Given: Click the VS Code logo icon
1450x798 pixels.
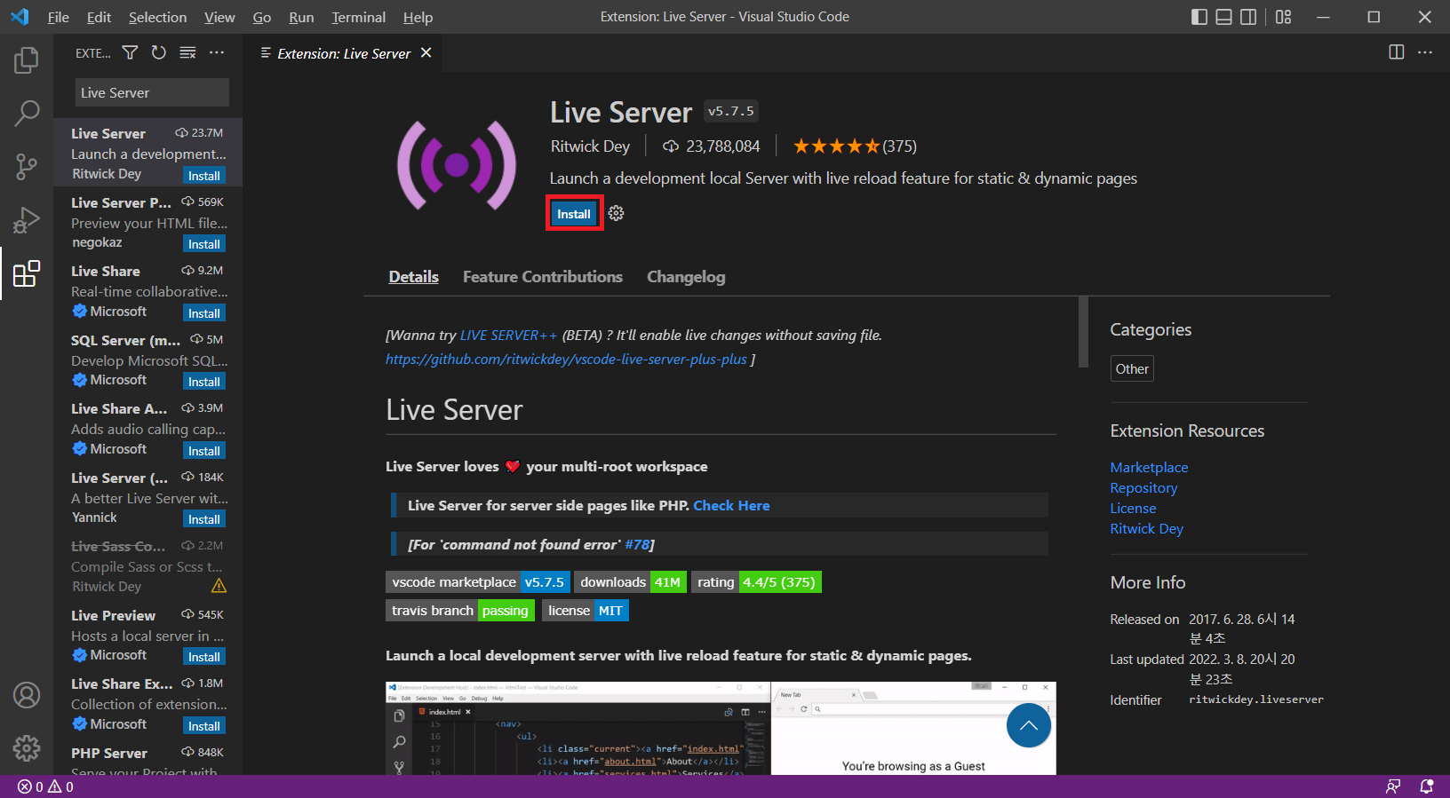Looking at the screenshot, I should click(x=20, y=17).
